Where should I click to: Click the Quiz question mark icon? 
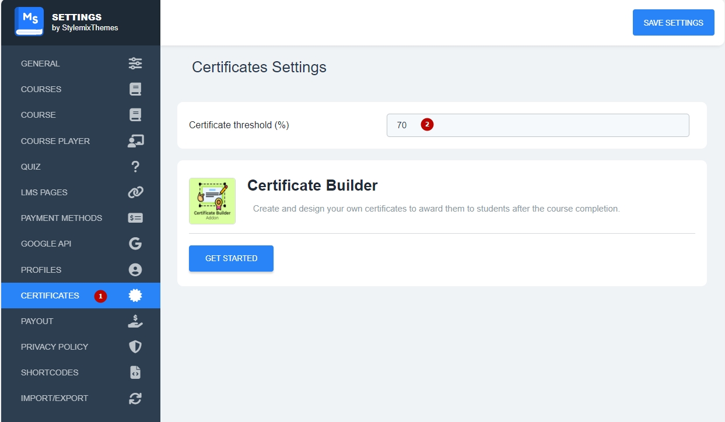[135, 167]
